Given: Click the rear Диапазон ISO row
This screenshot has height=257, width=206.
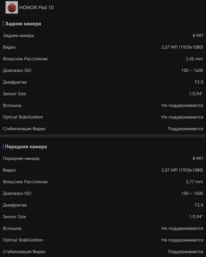Looking at the screenshot, I should [x=103, y=70].
